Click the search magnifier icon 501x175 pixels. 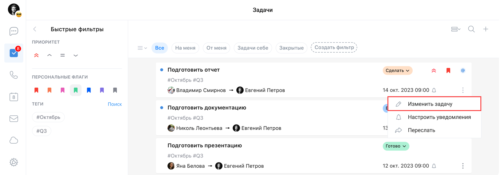471,29
